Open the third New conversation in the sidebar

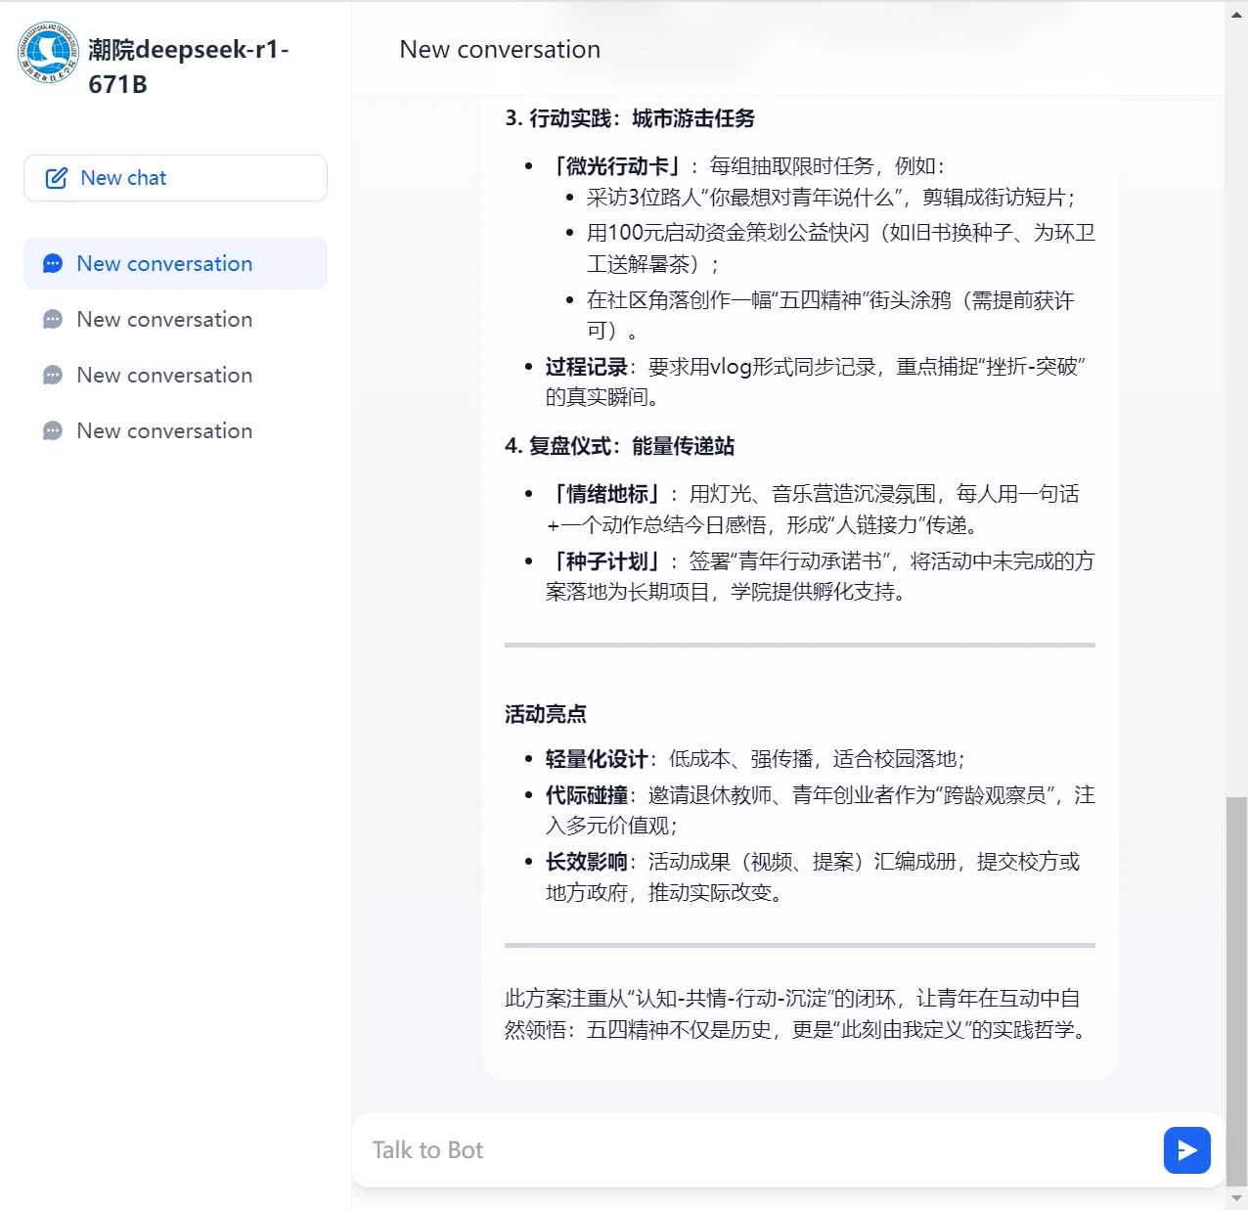[x=164, y=376]
